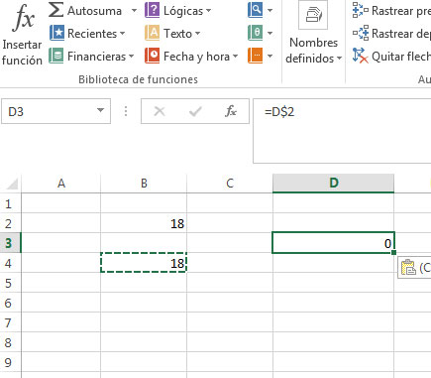Viewport: 431px width, 378px height.
Task: Select row 3 header
Action: pos(10,243)
